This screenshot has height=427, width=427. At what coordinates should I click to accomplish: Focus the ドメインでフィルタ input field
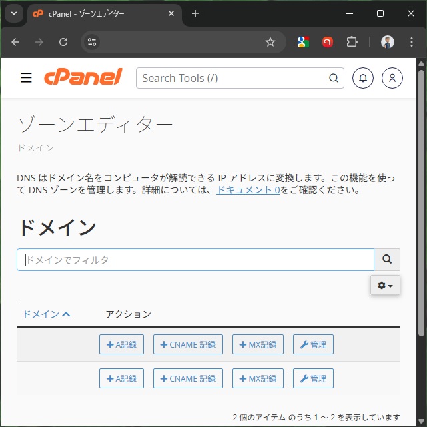[x=195, y=260]
